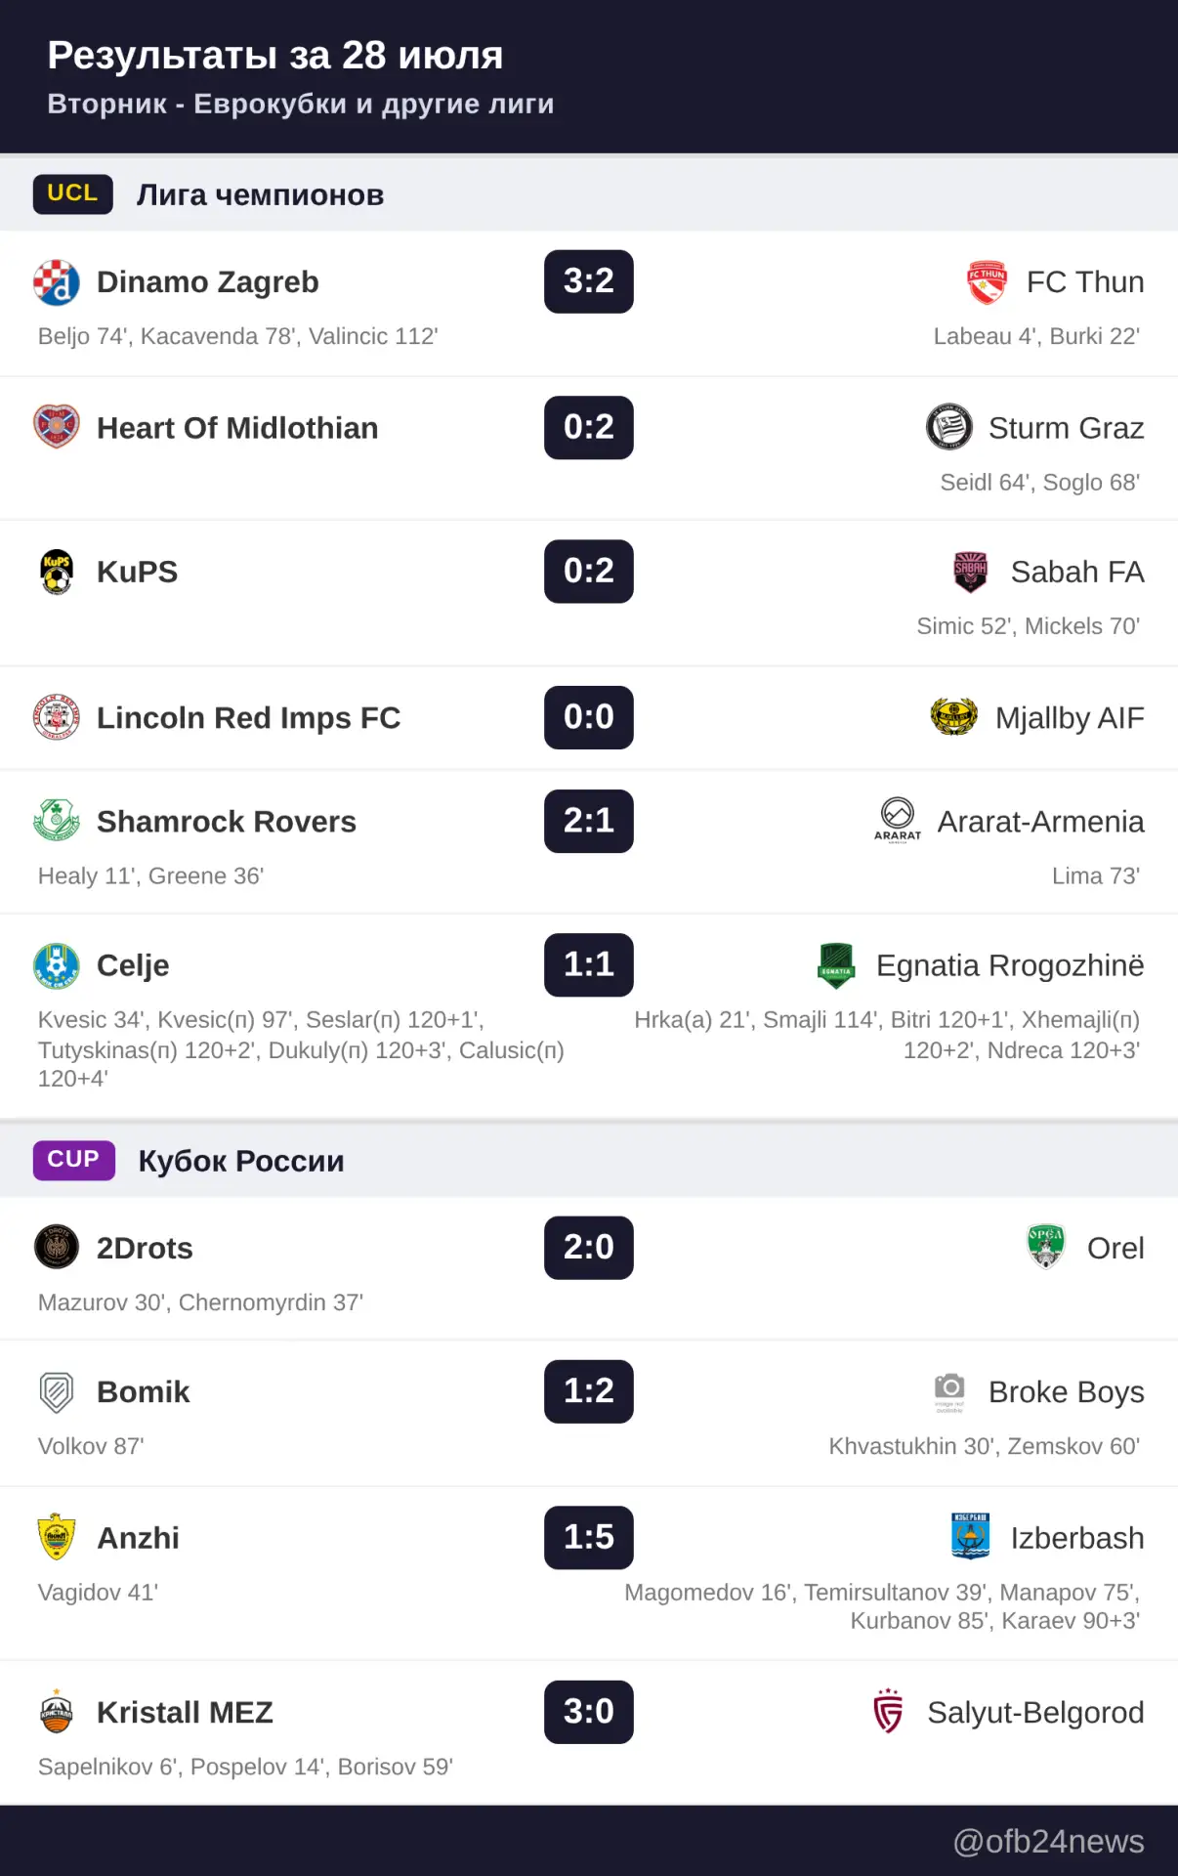The image size is (1178, 1876).
Task: Open the @ofb24news handle
Action: (x=1048, y=1842)
